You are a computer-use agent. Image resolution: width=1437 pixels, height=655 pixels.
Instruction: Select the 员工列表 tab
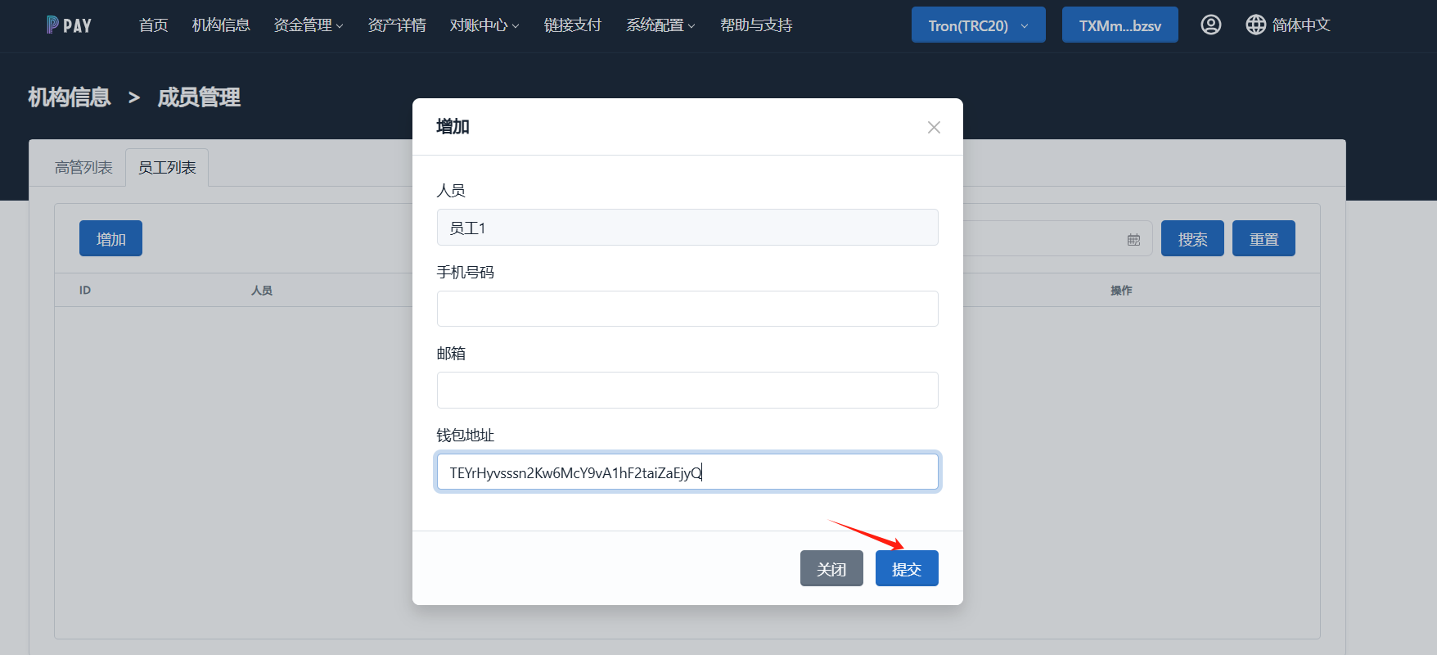click(167, 167)
